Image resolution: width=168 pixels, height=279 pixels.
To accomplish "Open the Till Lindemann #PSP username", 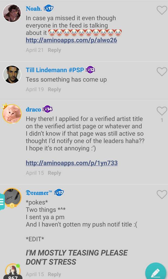I will 55,70.
